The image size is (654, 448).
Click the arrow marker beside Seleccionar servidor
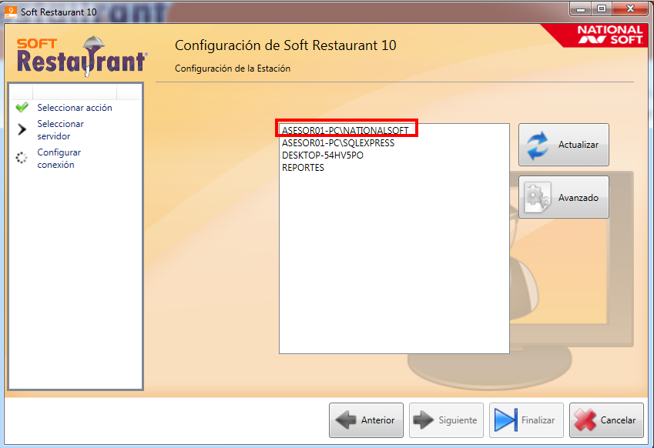(22, 129)
